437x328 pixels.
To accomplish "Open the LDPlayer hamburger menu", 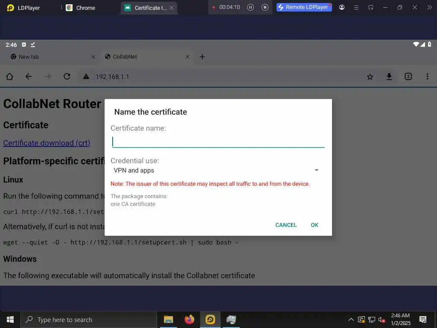I will (356, 8).
